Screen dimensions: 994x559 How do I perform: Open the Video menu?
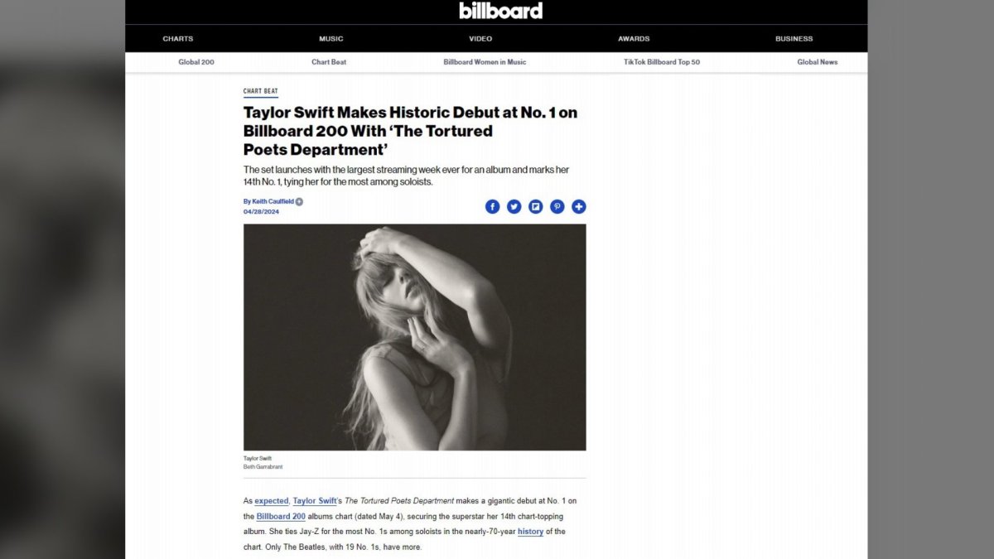pos(480,39)
